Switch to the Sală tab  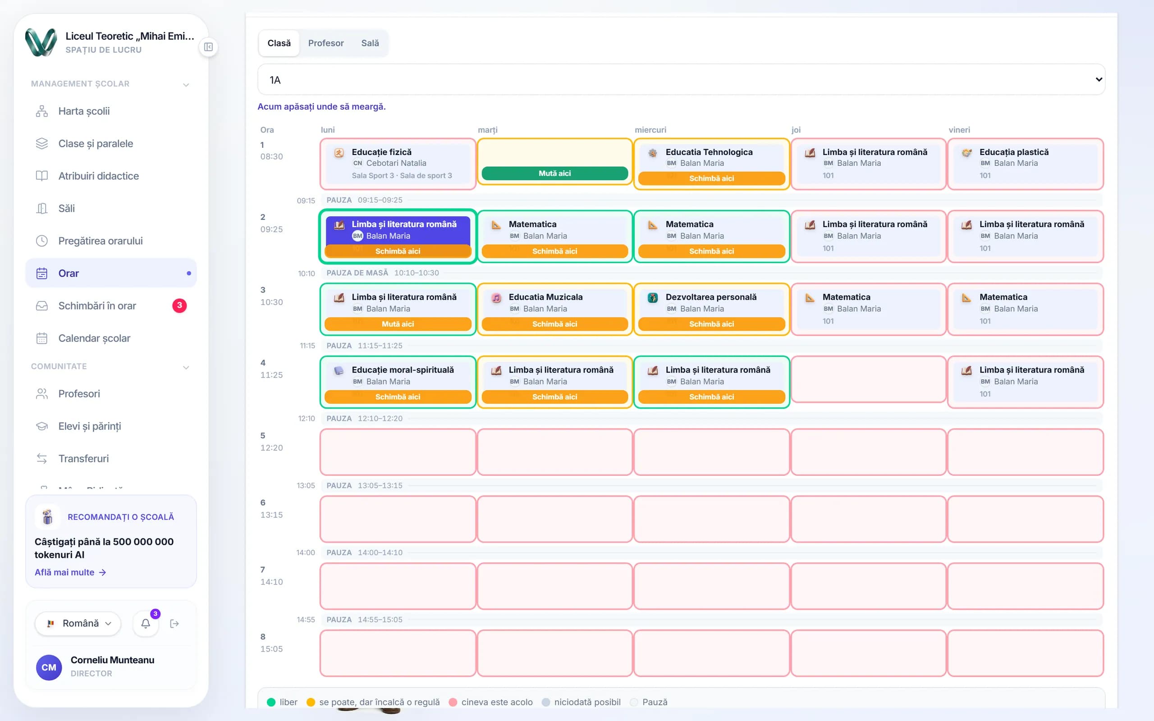tap(370, 43)
